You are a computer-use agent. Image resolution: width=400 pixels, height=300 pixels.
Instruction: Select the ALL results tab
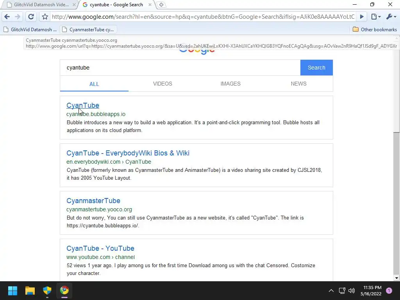pyautogui.click(x=94, y=84)
